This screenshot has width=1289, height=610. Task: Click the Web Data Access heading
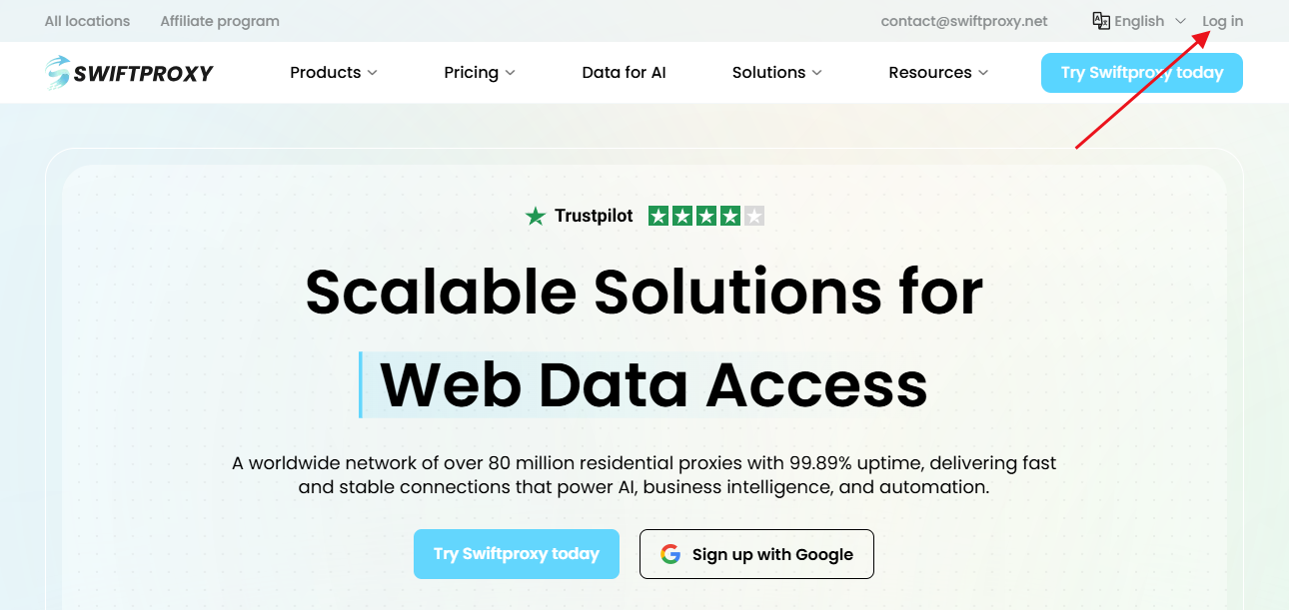[x=653, y=385]
